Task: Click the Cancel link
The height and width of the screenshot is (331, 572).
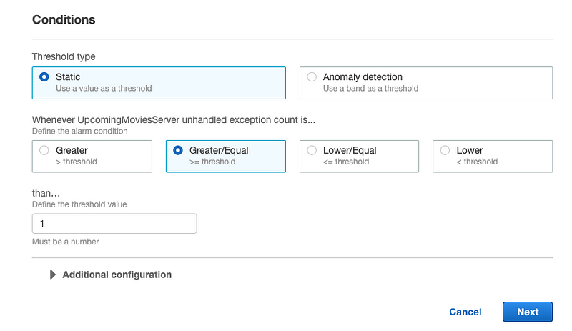Action: tap(465, 312)
